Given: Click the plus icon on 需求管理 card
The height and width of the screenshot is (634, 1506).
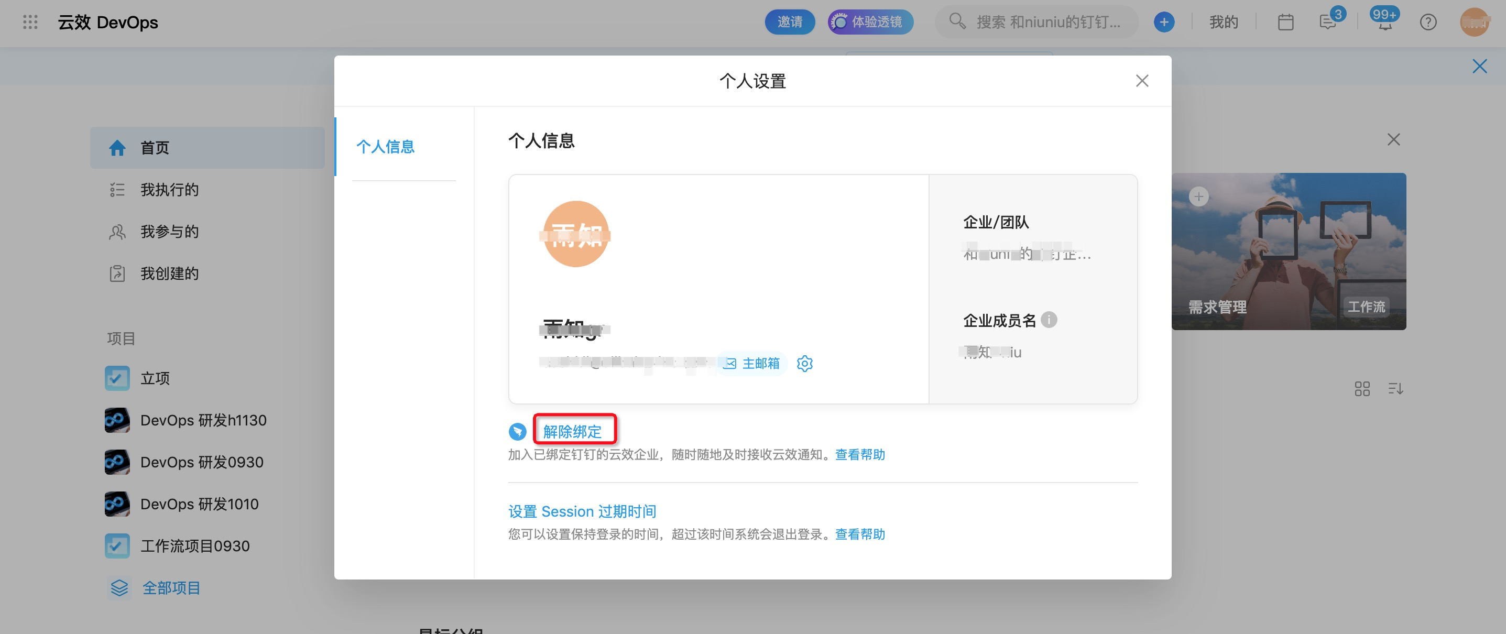Looking at the screenshot, I should coord(1198,196).
